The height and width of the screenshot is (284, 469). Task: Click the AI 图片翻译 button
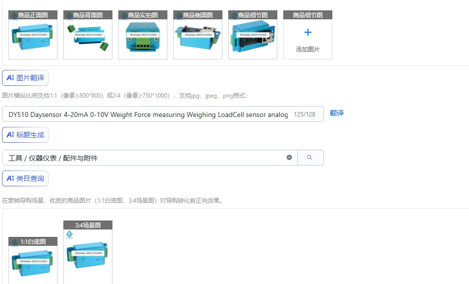(x=25, y=78)
